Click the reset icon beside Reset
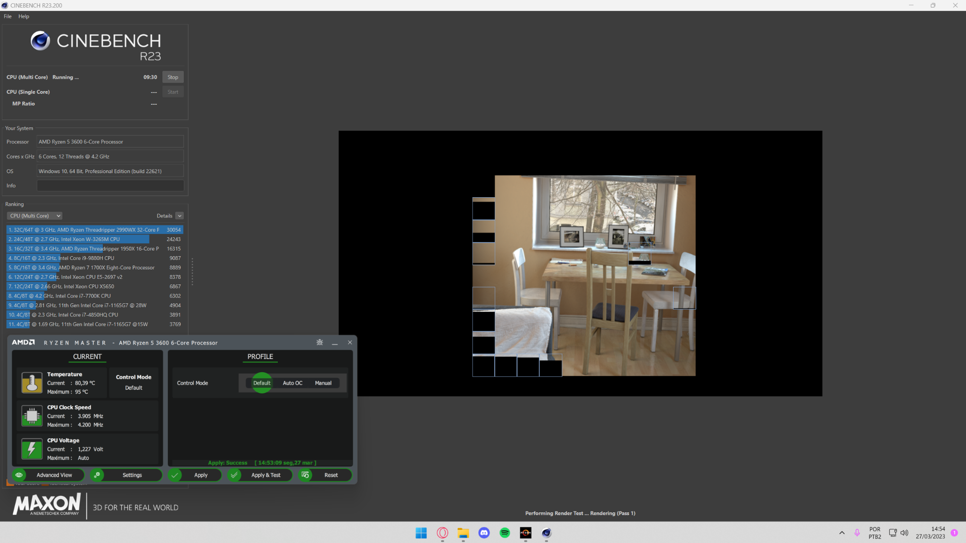 [x=305, y=475]
